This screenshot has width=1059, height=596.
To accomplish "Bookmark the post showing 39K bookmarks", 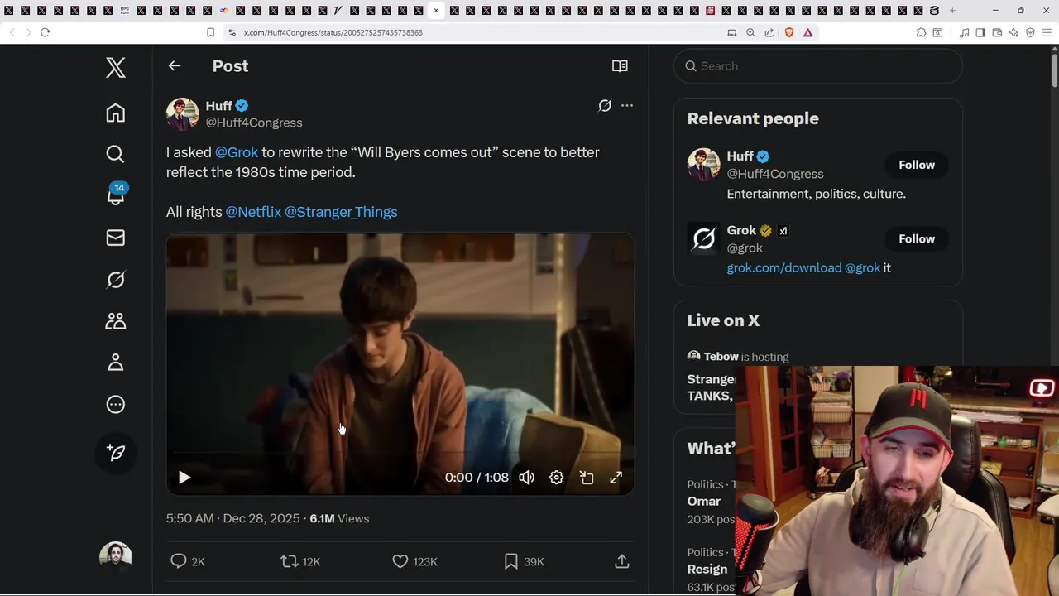I will pyautogui.click(x=511, y=561).
